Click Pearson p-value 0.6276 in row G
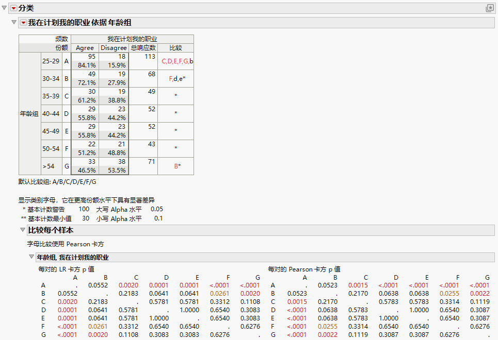 click(449, 335)
